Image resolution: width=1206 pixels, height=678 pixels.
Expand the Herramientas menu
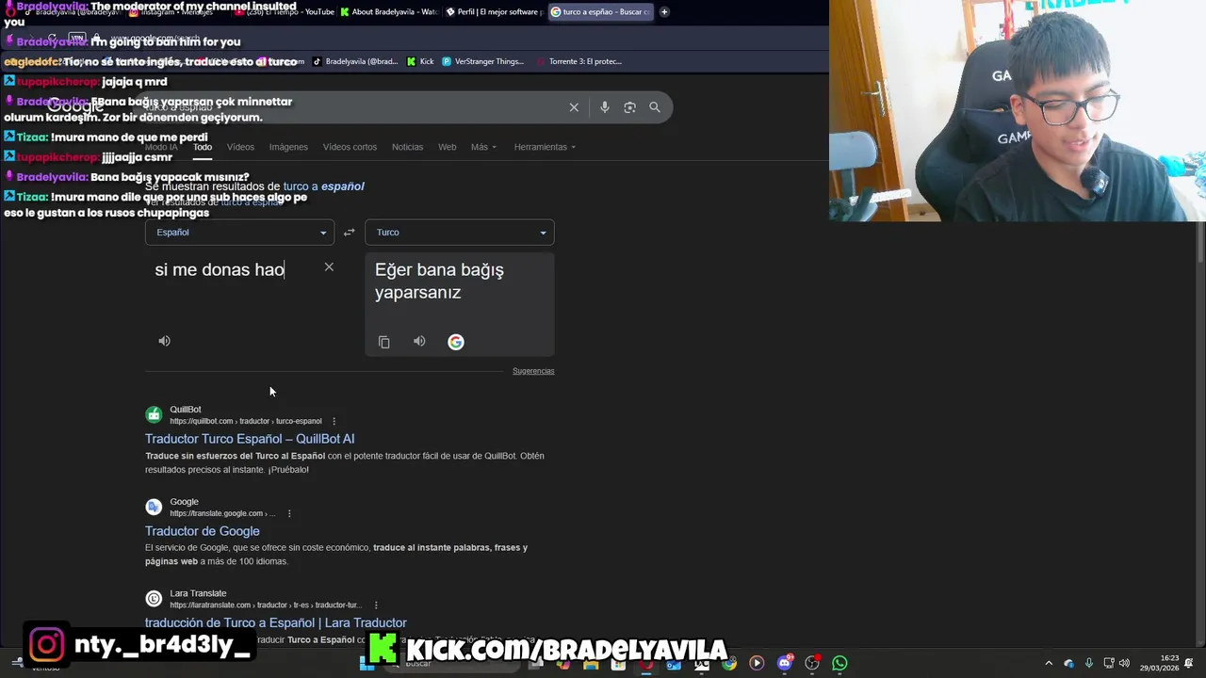point(545,147)
